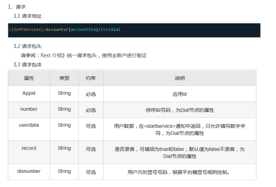Click the String type in Appid row

[64, 93]
